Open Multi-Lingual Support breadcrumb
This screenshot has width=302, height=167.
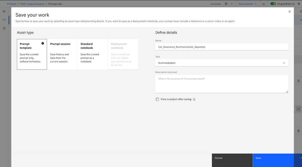[x=32, y=4]
